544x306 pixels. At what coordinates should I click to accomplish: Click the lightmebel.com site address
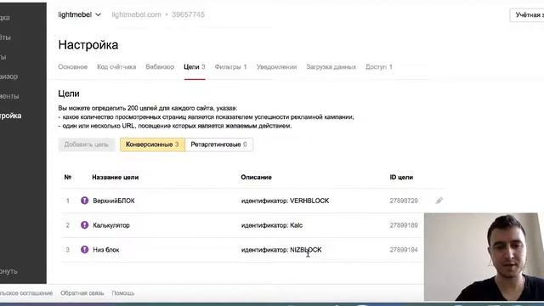pos(136,14)
